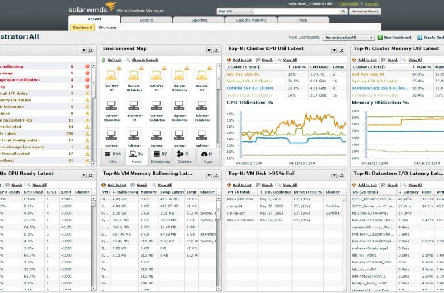This screenshot has width=444, height=293.
Task: Select the Showcase sub-tab
Action: point(108,27)
